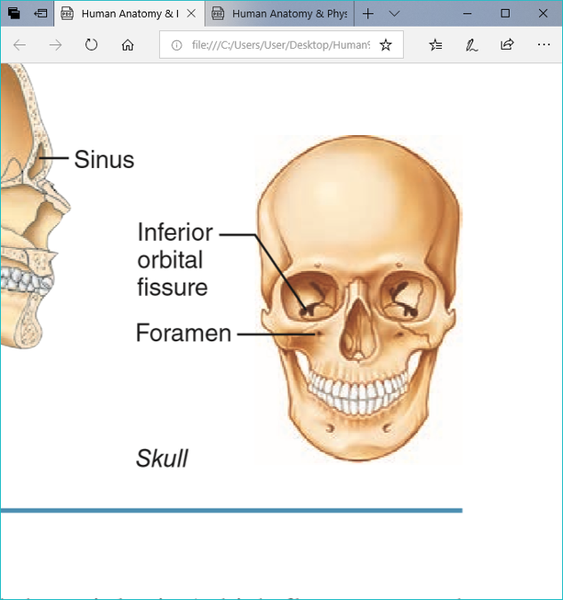The width and height of the screenshot is (563, 600).
Task: Share this page
Action: [x=507, y=45]
